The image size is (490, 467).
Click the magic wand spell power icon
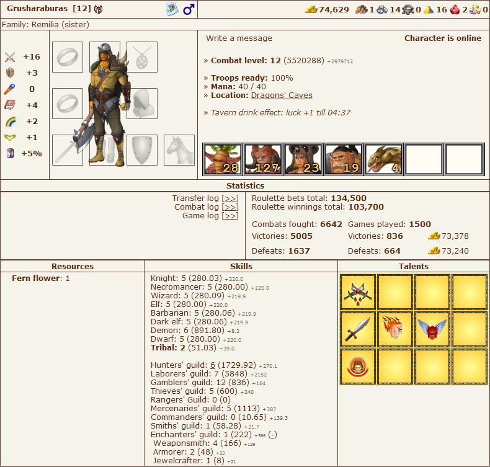click(x=9, y=89)
